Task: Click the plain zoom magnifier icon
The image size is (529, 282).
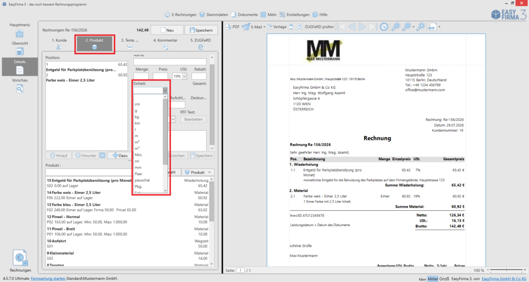Action: [x=407, y=27]
